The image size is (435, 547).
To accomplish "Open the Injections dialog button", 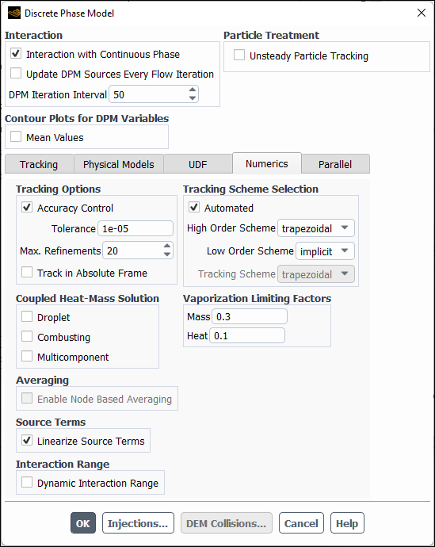I will click(x=138, y=523).
